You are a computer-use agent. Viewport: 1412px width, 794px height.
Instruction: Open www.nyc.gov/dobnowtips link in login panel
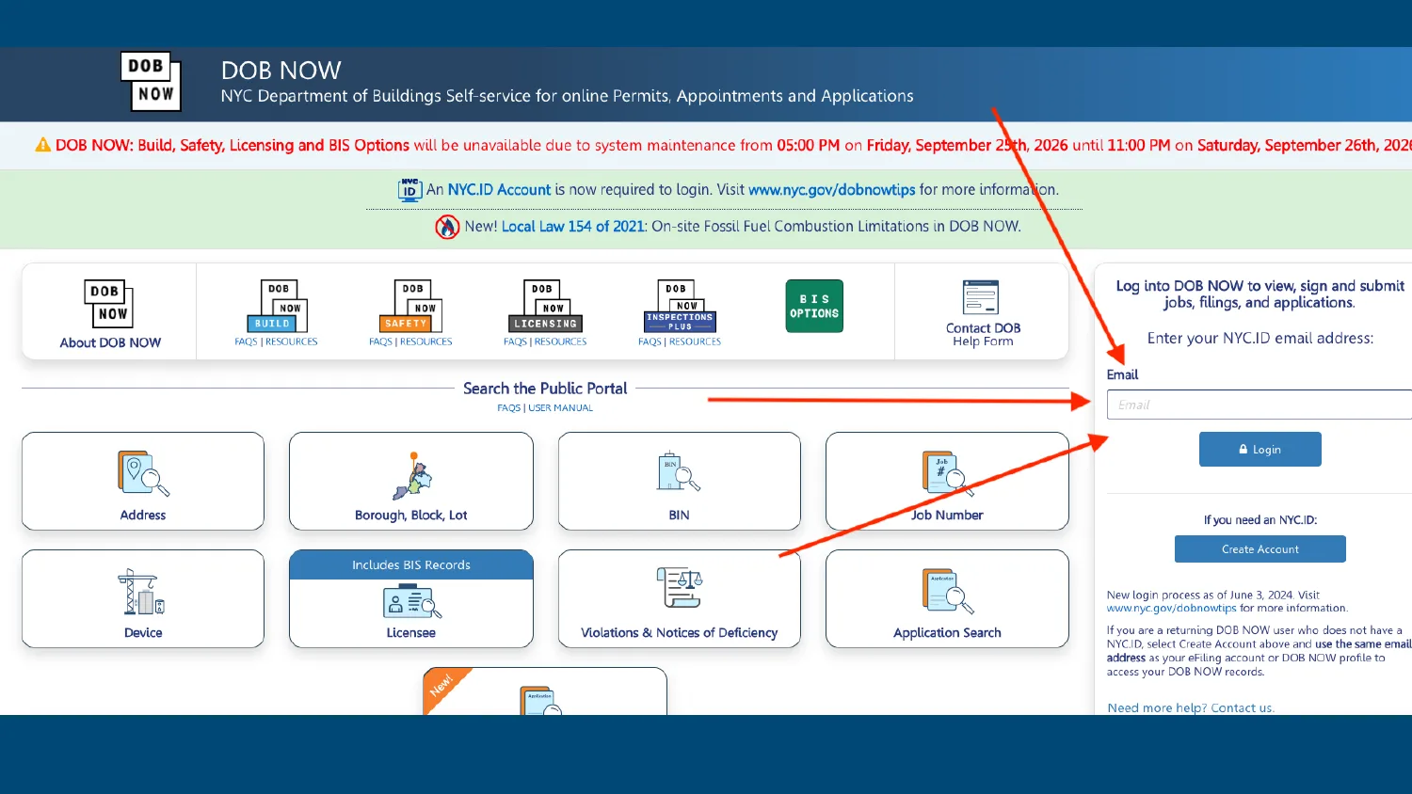coord(1171,609)
